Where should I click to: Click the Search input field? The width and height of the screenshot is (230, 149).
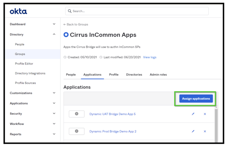click(137, 11)
